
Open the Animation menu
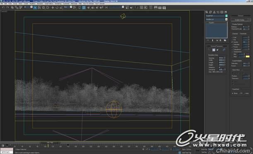coord(40,4)
